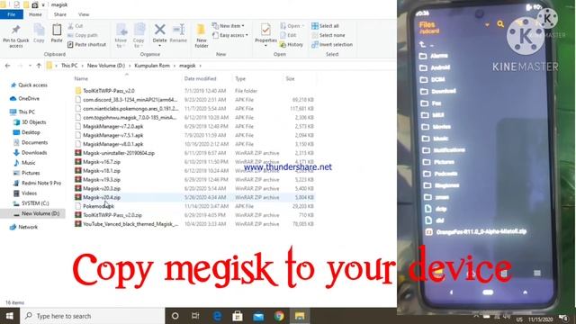Viewport: 576px width, 324px height.
Task: Switch to the Home tab
Action: 35,14
